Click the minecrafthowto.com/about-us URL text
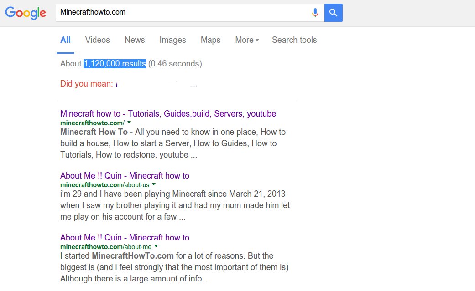The height and width of the screenshot is (291, 475). pyautogui.click(x=104, y=185)
